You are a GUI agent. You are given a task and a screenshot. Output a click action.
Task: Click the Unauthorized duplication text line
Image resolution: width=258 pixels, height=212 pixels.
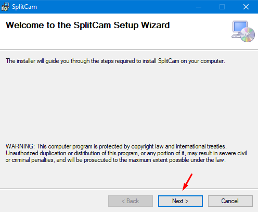point(126,153)
